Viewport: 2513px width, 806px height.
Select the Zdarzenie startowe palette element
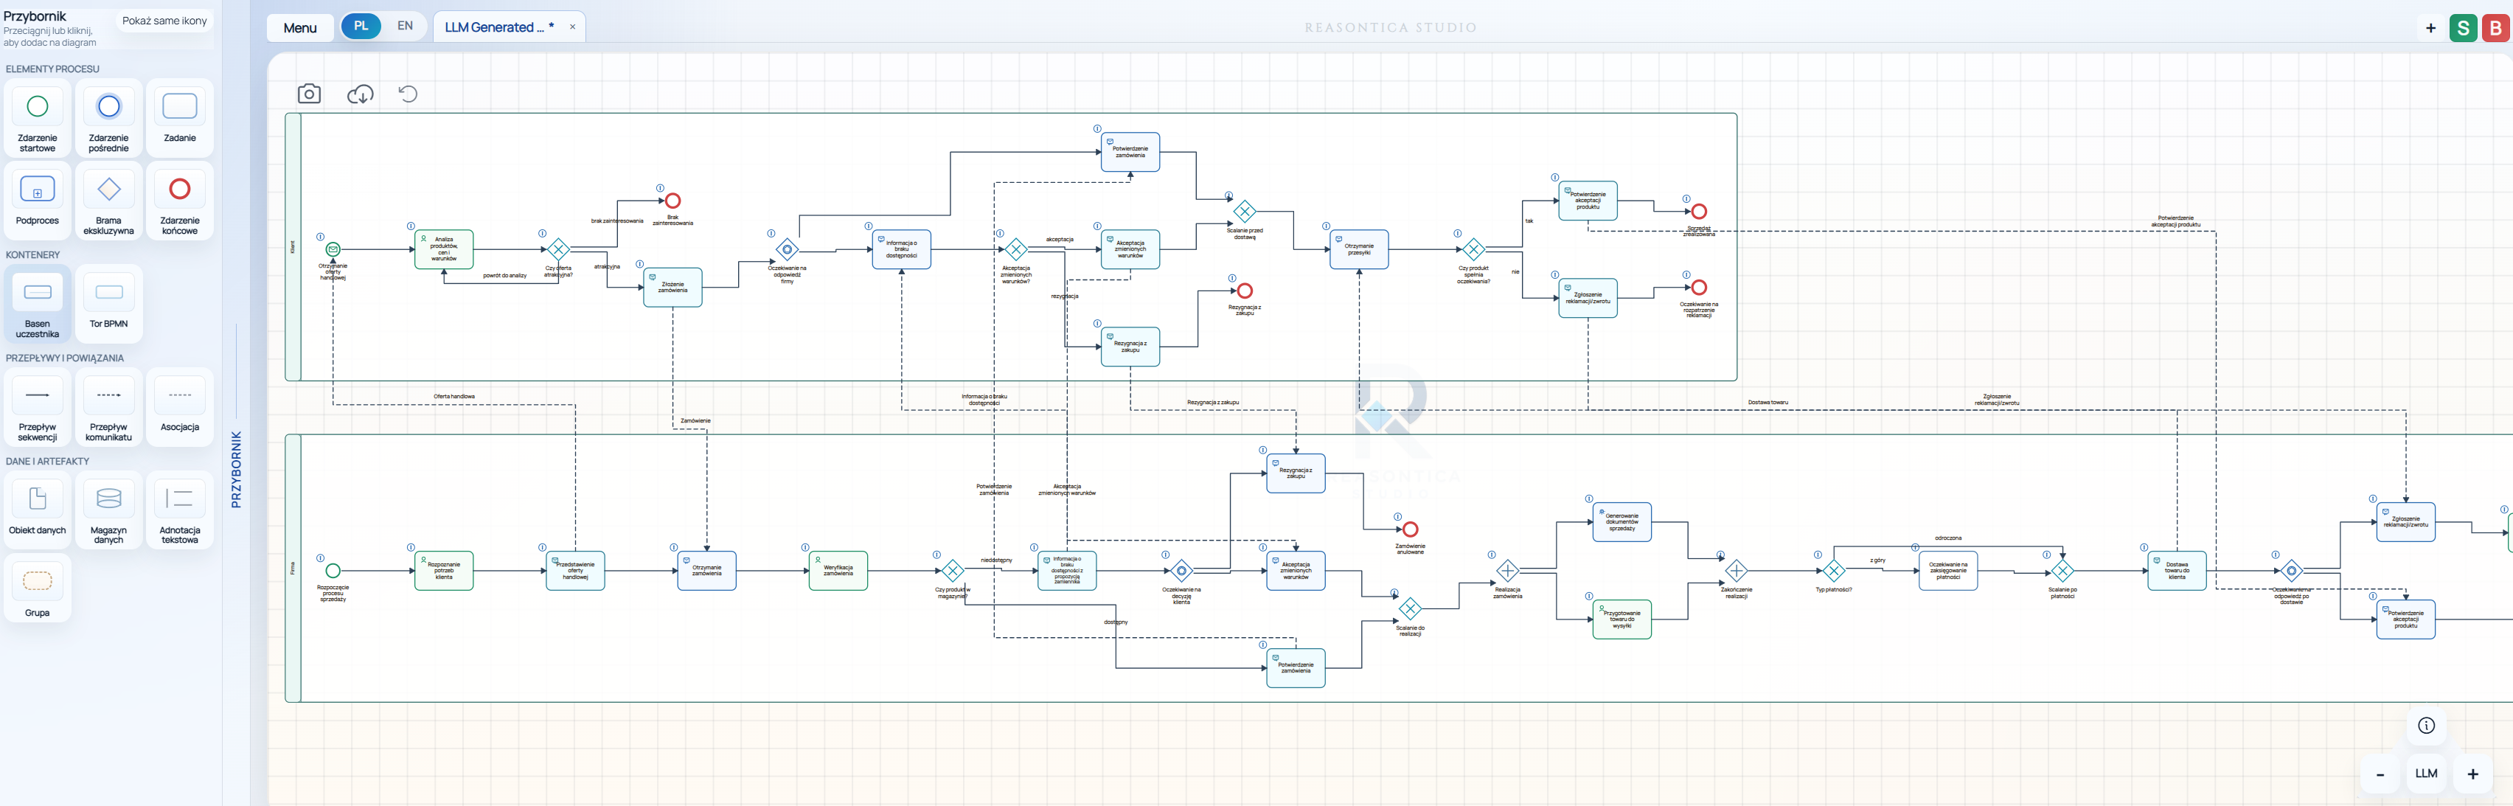tap(37, 118)
